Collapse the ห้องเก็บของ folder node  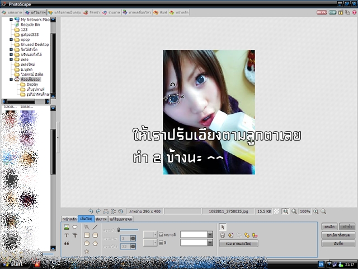(11, 80)
